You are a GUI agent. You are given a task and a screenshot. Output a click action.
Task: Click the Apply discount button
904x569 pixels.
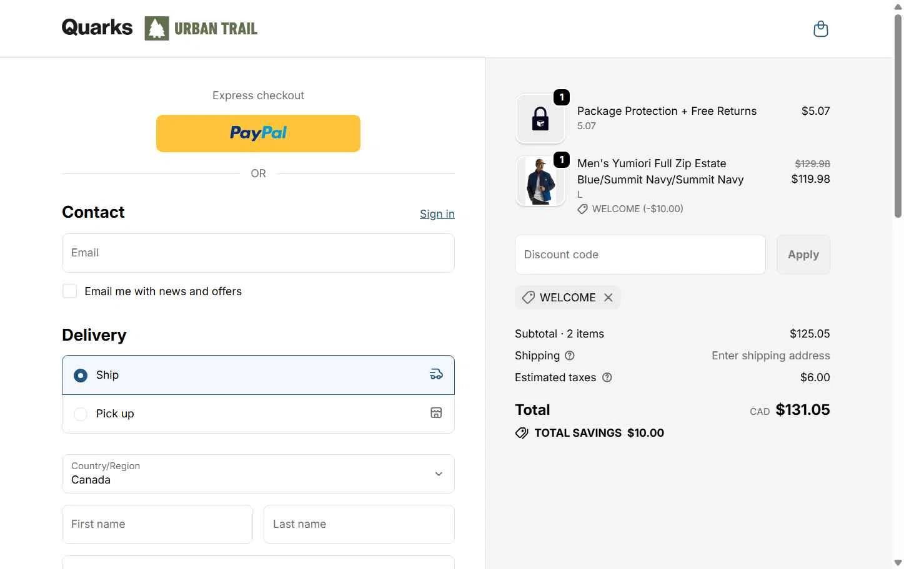pyautogui.click(x=803, y=255)
